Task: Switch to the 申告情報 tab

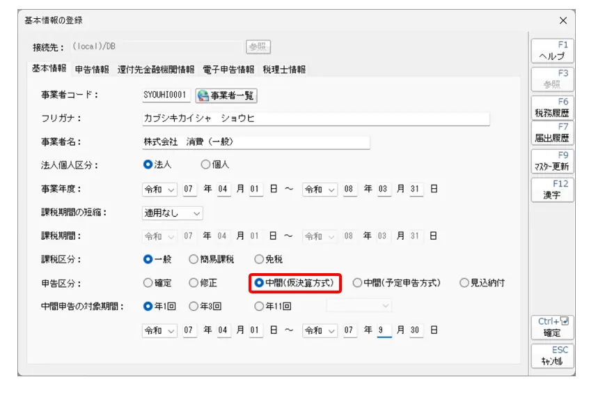Action: (92, 69)
